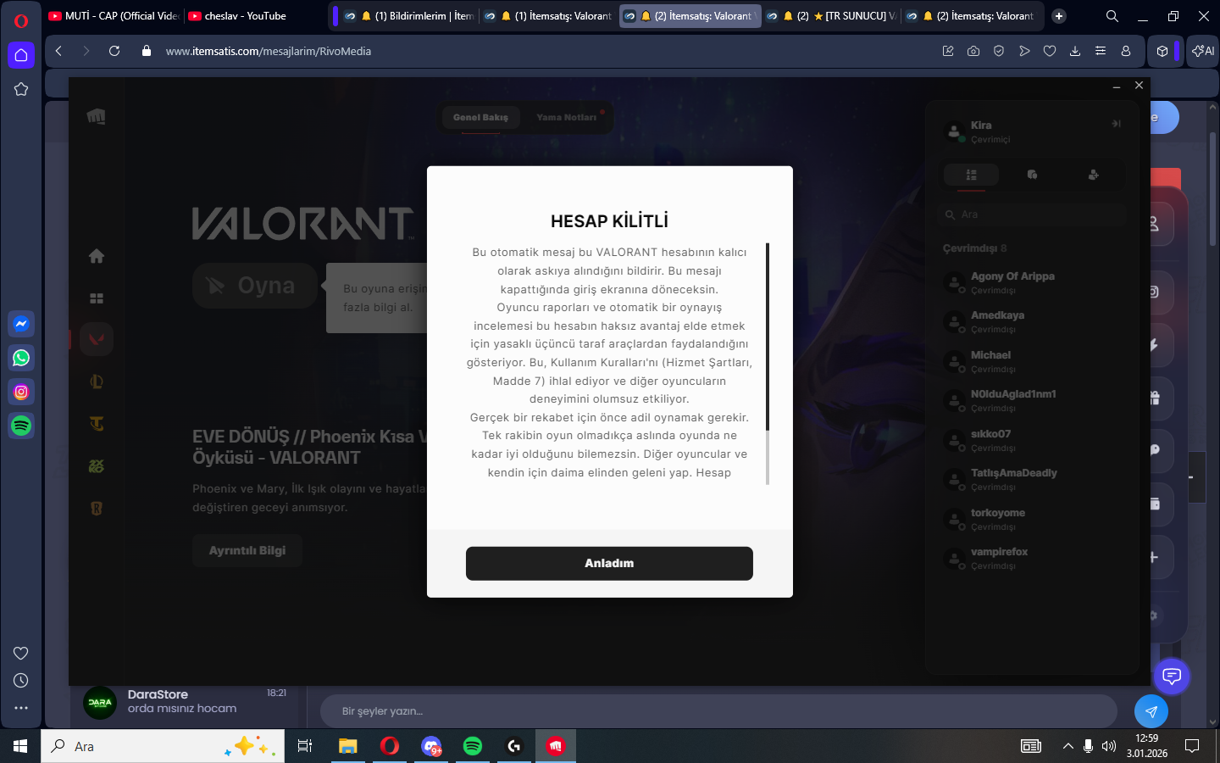Open the ad blocker shield icon
The width and height of the screenshot is (1220, 763).
tap(999, 51)
